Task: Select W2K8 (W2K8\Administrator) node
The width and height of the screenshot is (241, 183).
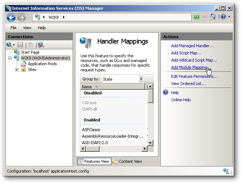Action: [x=45, y=58]
